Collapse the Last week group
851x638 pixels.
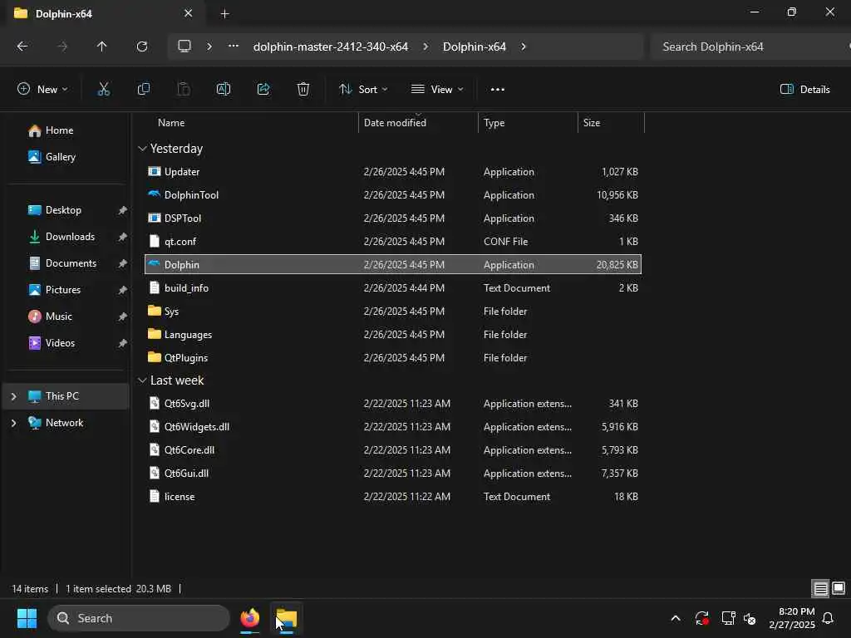[142, 380]
